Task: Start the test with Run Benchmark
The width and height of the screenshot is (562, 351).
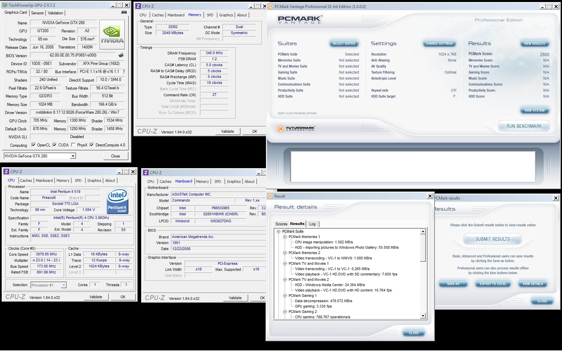Action: (524, 126)
